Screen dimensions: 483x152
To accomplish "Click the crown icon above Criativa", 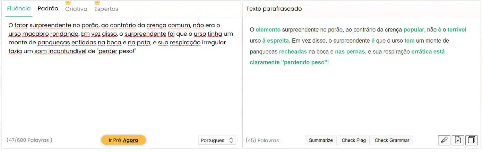I will pos(68,3).
